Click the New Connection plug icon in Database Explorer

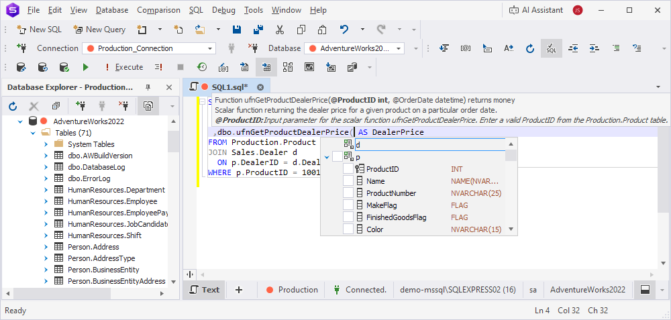point(81,106)
